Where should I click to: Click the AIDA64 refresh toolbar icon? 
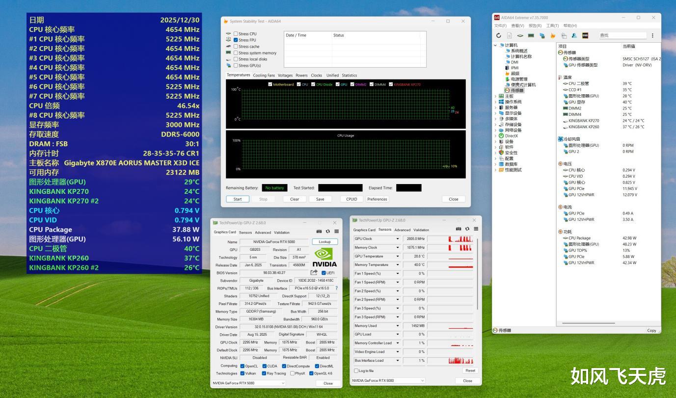[x=499, y=35]
